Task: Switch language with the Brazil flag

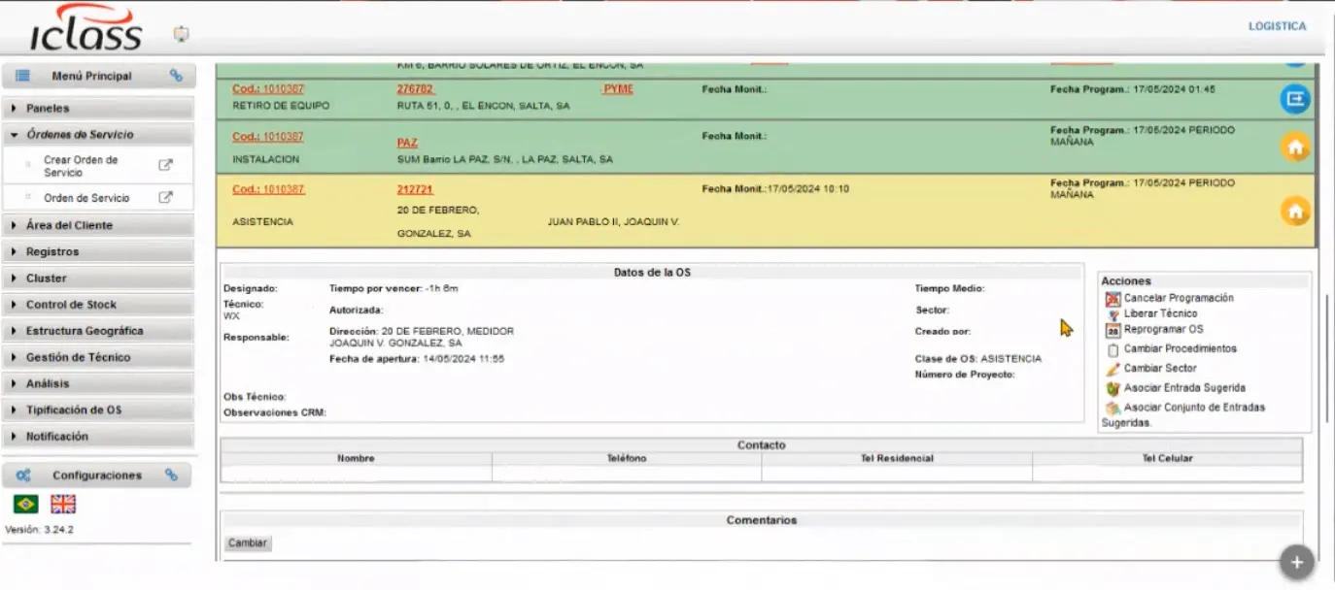Action: [26, 504]
